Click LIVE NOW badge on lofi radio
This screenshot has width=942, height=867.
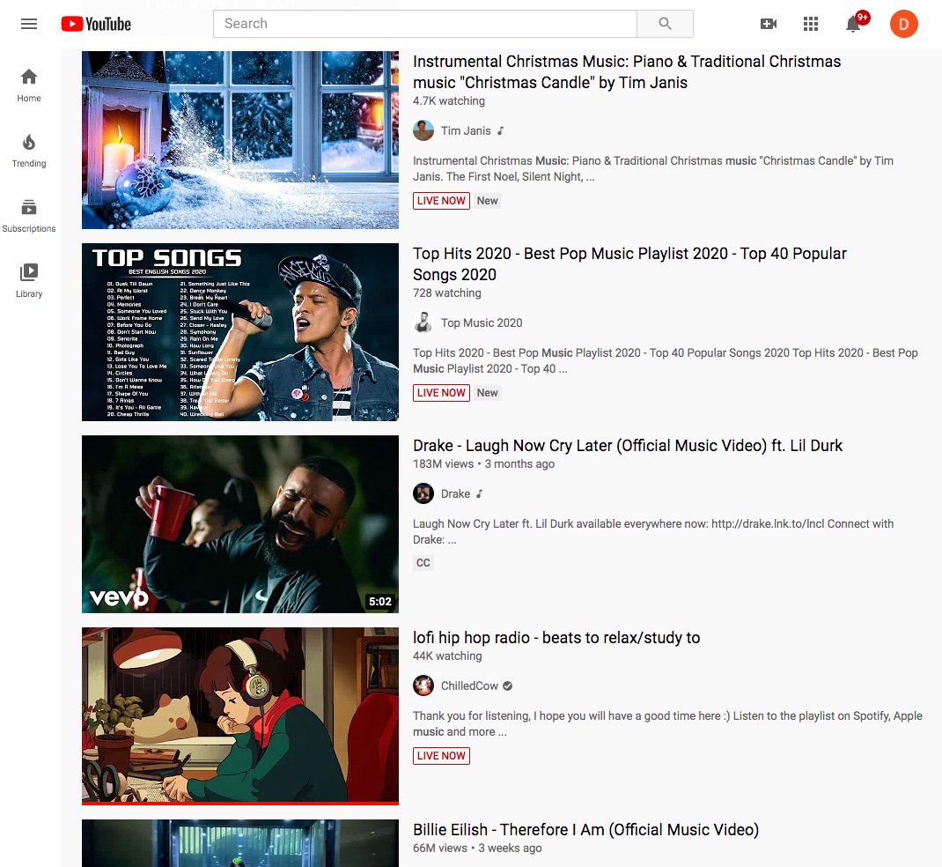pos(441,756)
